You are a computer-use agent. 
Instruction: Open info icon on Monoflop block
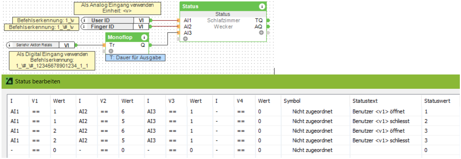coord(144,37)
